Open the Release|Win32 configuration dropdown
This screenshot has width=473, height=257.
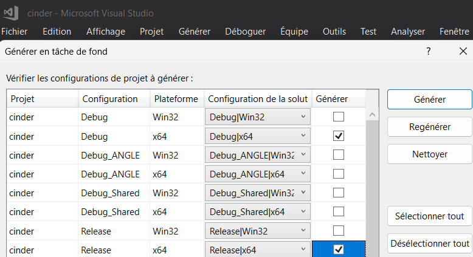[258, 231]
